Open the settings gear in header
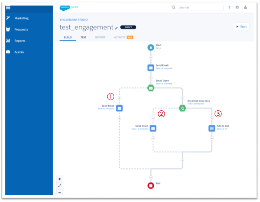The image size is (260, 202). (237, 7)
